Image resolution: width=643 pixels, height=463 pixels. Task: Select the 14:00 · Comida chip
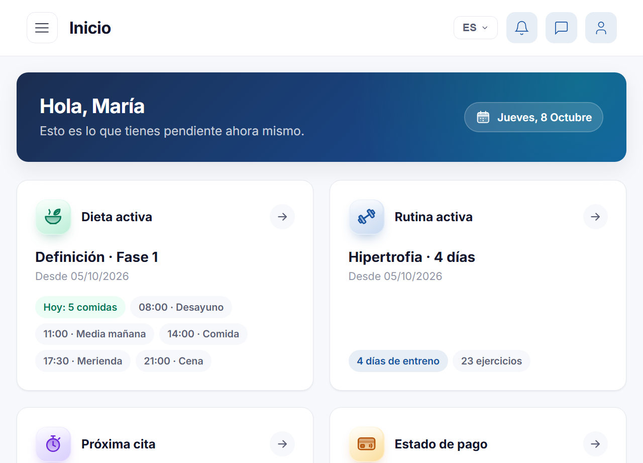[x=203, y=334]
